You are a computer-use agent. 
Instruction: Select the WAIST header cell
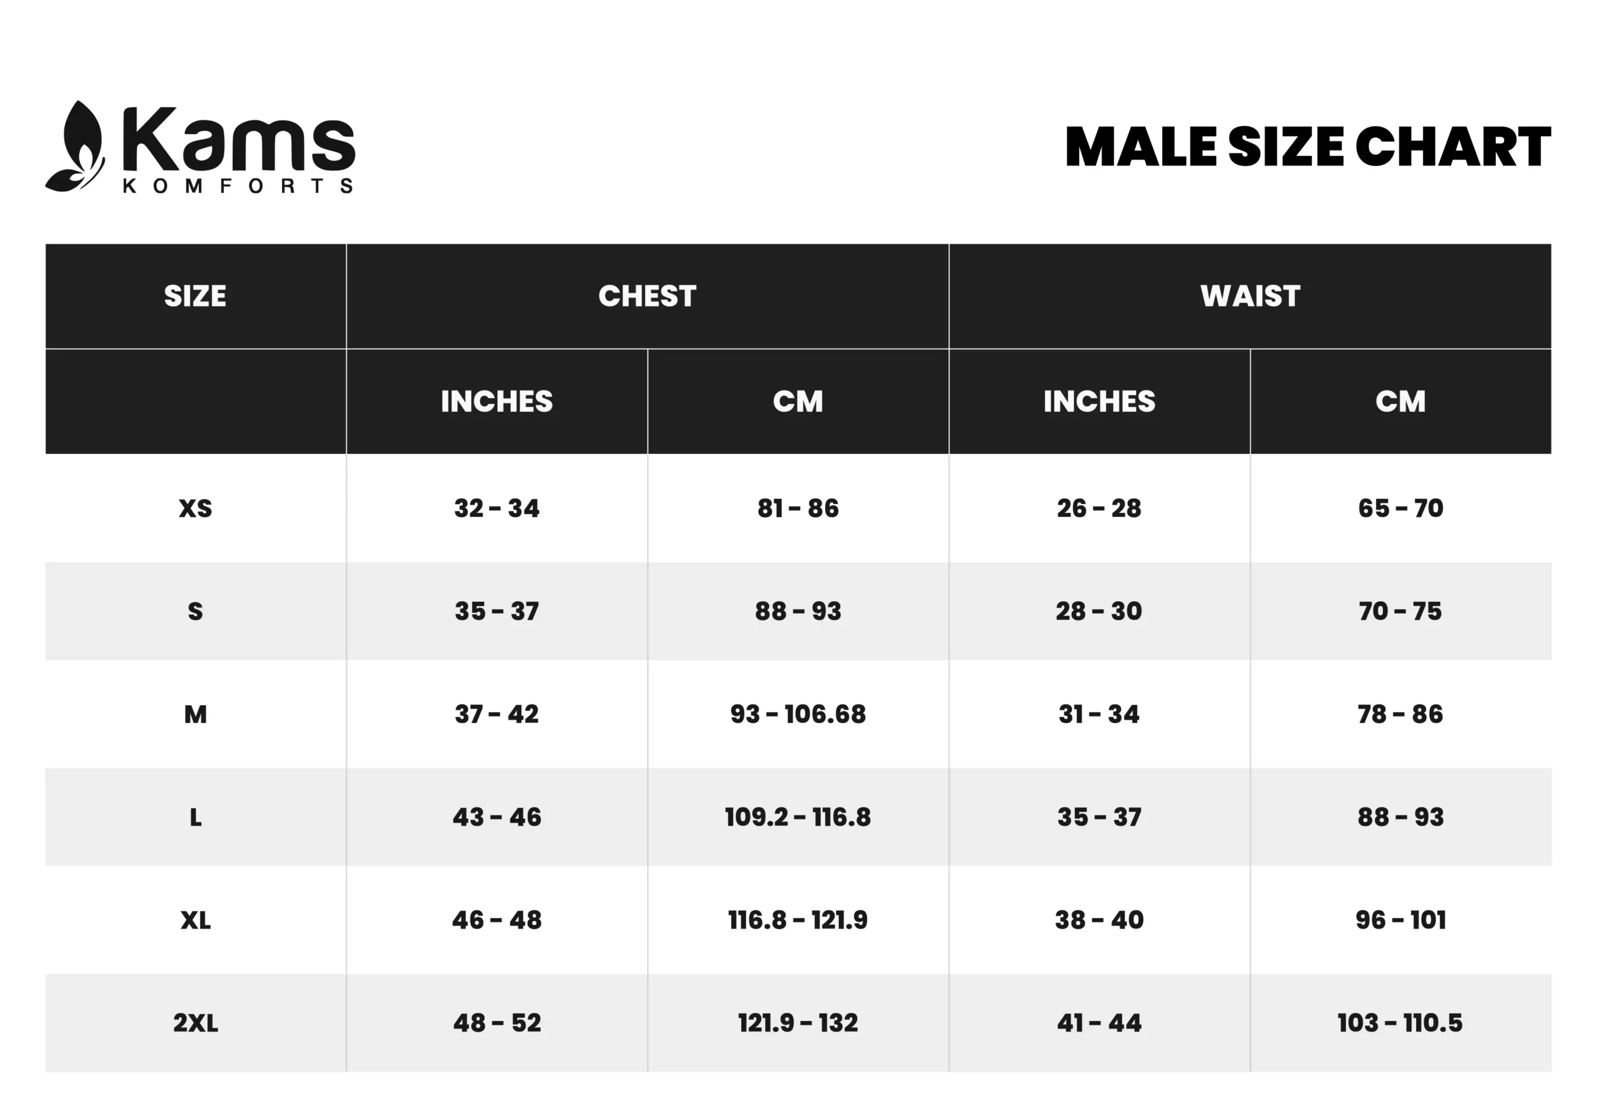[1250, 296]
